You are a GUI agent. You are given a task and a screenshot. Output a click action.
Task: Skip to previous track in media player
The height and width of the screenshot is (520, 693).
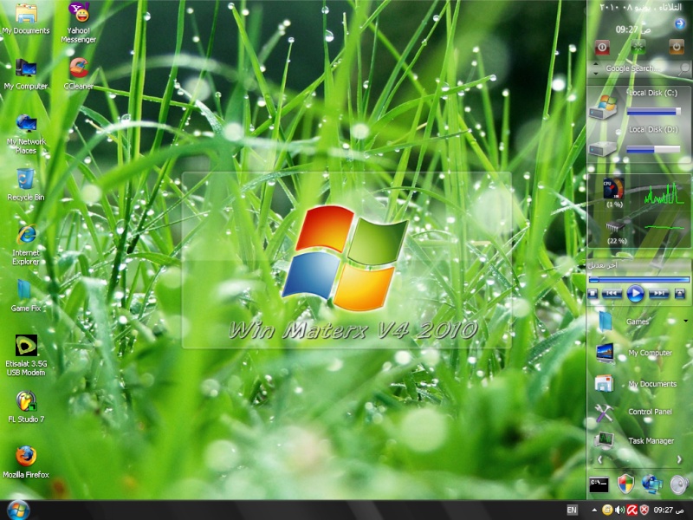612,294
